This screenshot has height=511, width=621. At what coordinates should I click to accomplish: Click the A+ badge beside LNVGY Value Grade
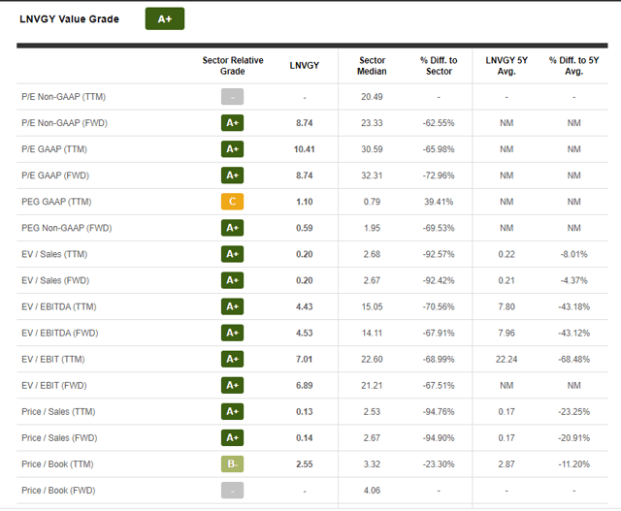[x=164, y=18]
